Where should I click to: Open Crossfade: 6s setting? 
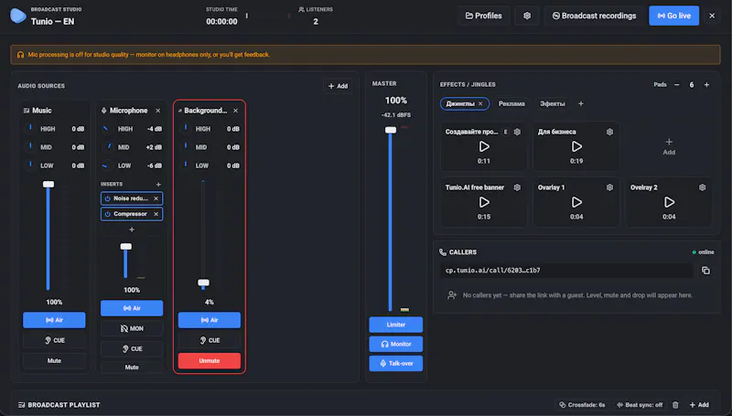pos(582,405)
